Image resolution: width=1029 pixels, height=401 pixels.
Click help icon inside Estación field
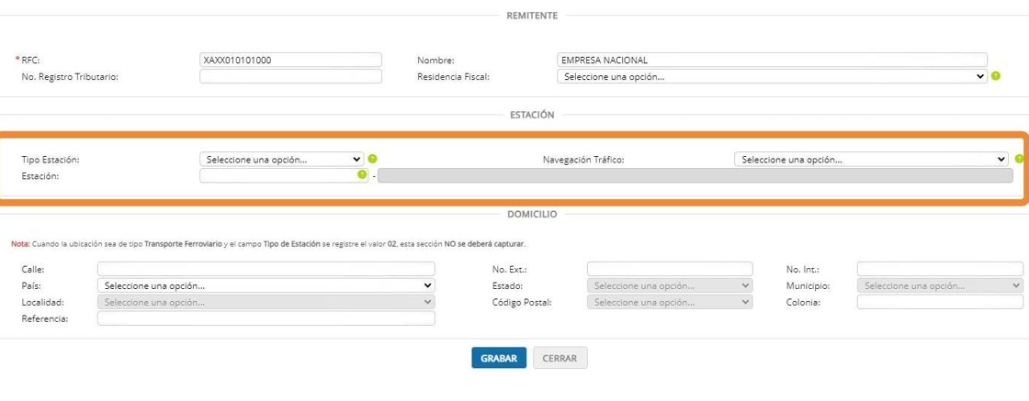point(363,175)
